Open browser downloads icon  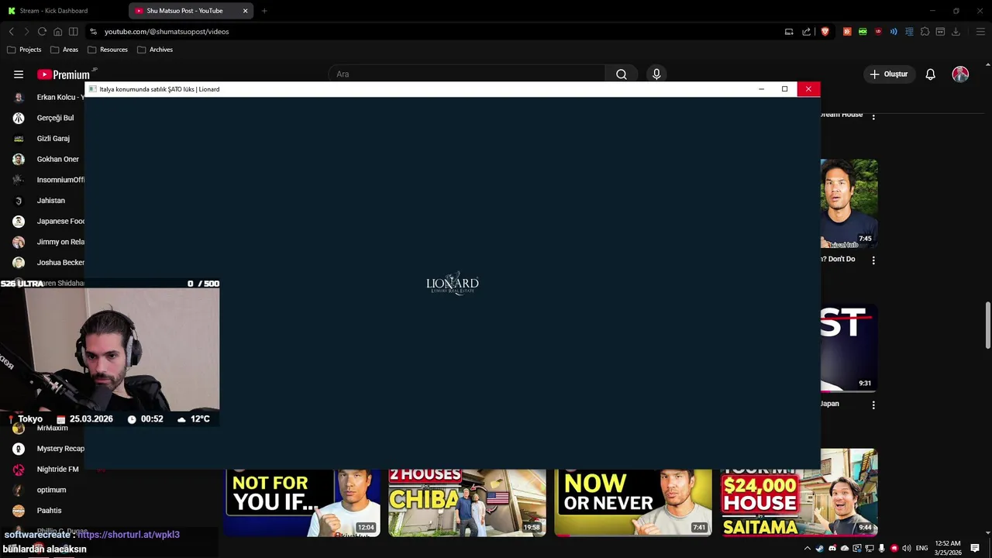(956, 32)
